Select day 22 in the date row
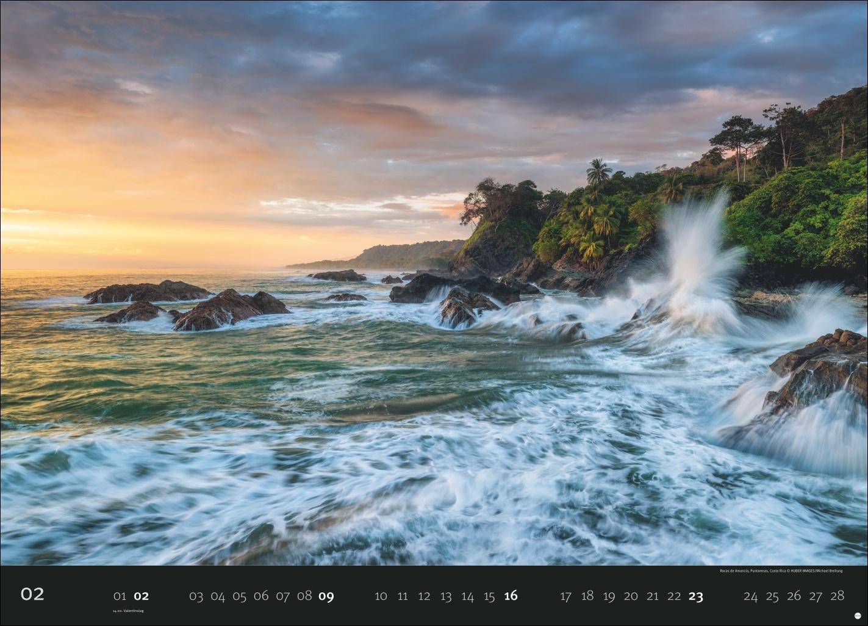 pos(674,596)
